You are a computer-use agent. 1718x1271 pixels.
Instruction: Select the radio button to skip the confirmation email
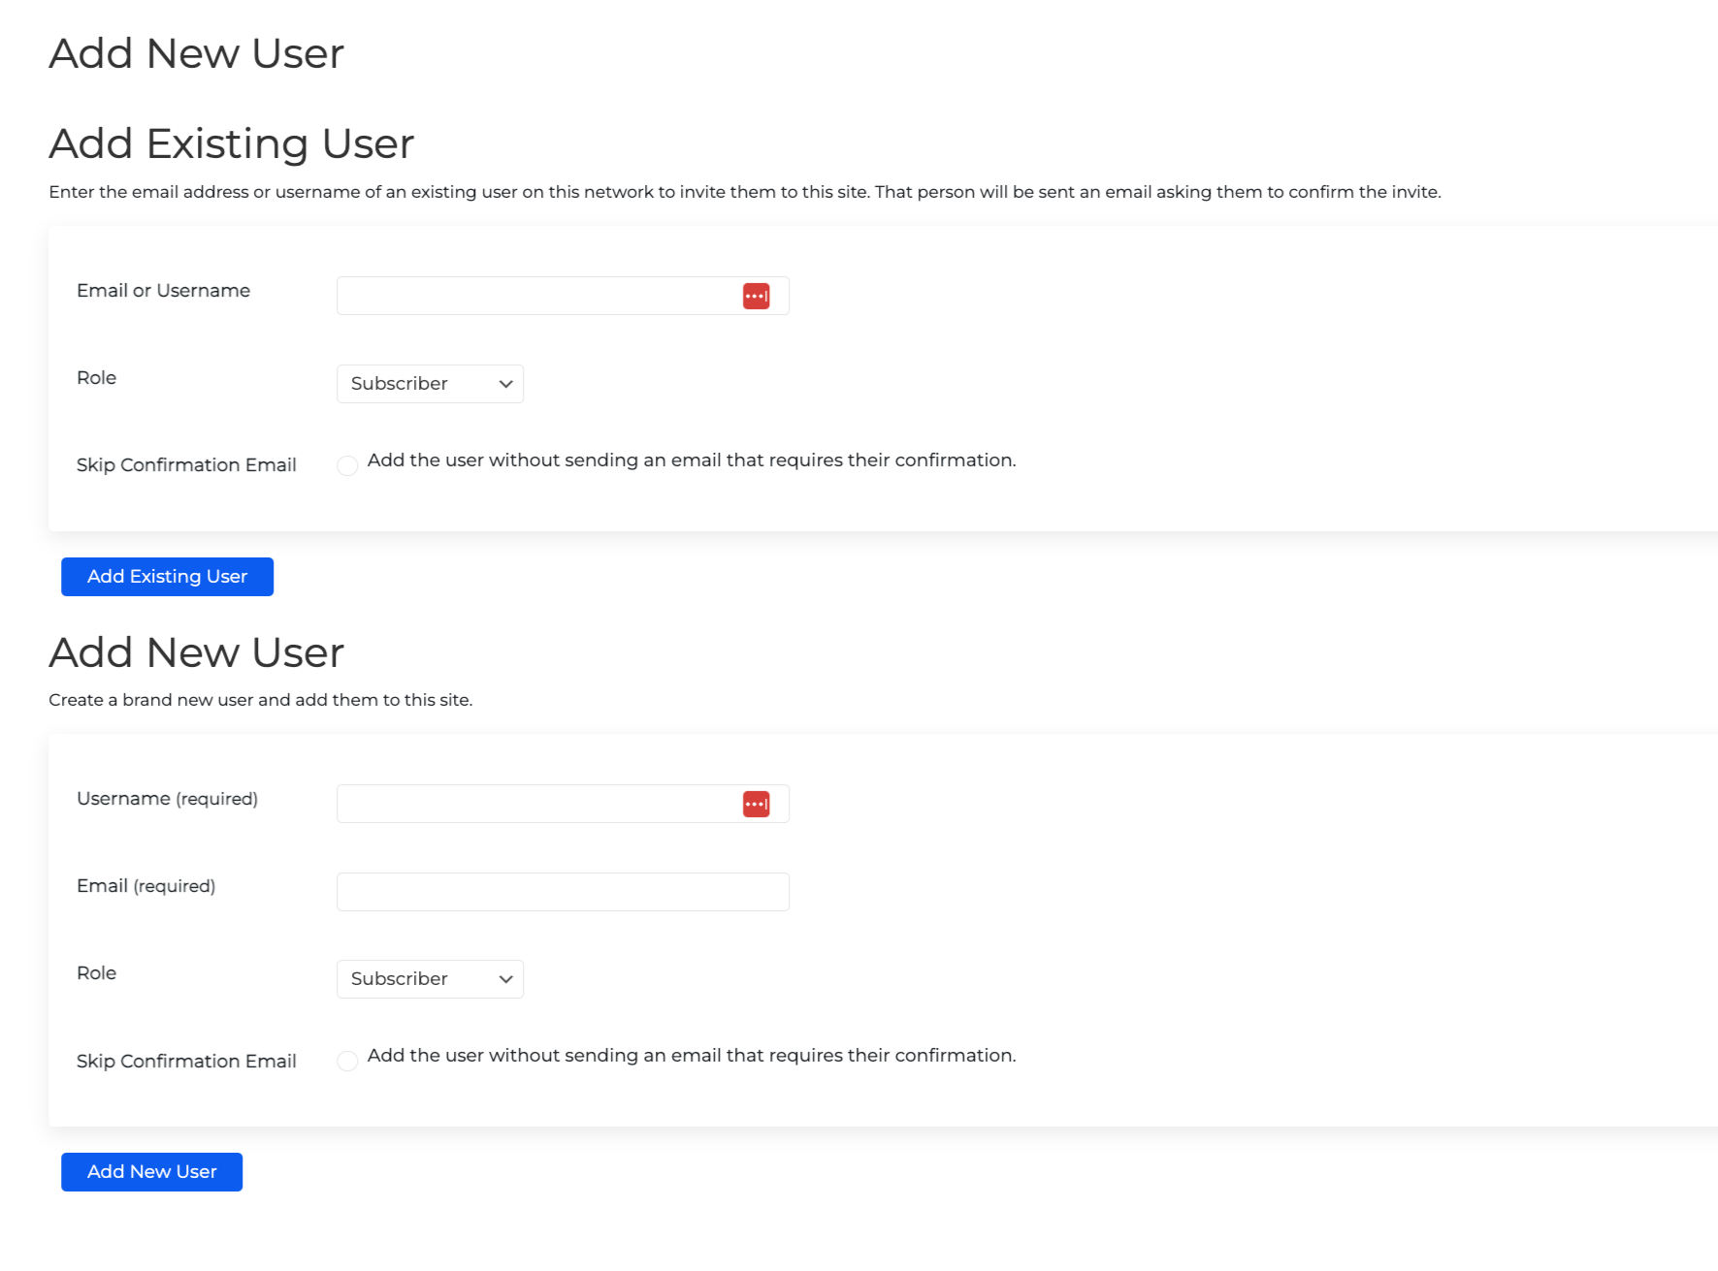(347, 465)
